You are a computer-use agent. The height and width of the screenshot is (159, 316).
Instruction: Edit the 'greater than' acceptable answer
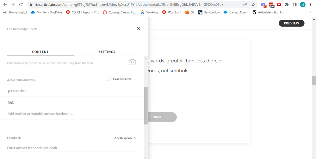click(x=72, y=91)
